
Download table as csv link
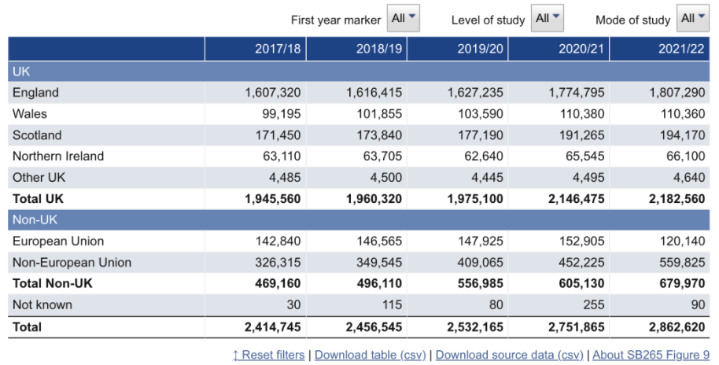371,355
